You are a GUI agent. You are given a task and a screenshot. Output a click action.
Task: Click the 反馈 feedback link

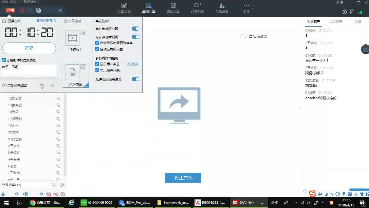tap(339, 3)
